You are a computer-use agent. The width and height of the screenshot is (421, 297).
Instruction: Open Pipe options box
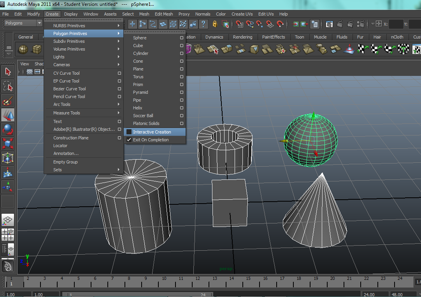pos(182,100)
